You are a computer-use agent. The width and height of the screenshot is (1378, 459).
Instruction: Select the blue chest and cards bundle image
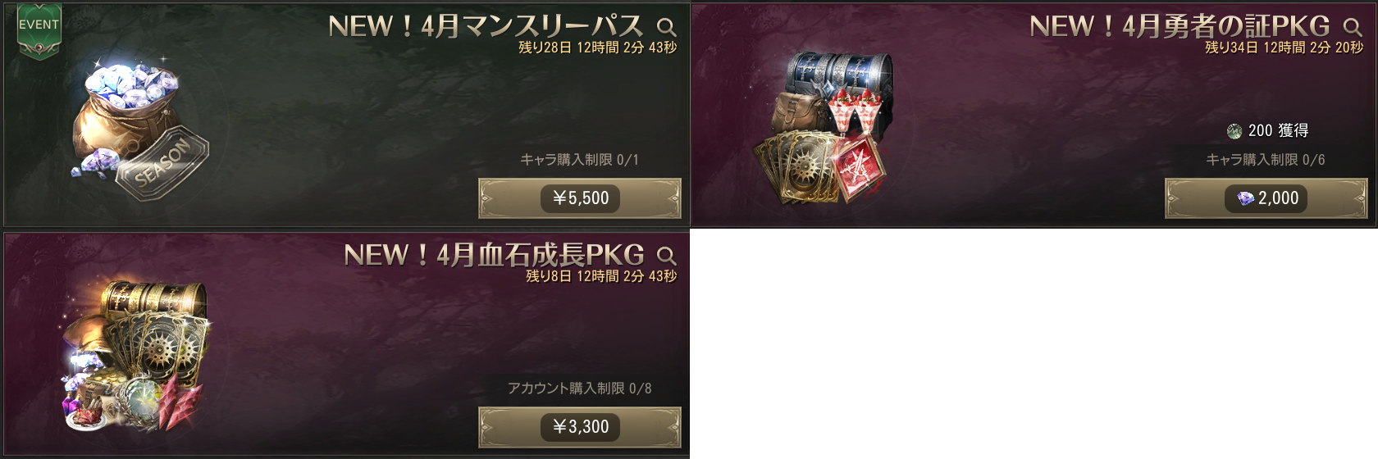pos(824,127)
